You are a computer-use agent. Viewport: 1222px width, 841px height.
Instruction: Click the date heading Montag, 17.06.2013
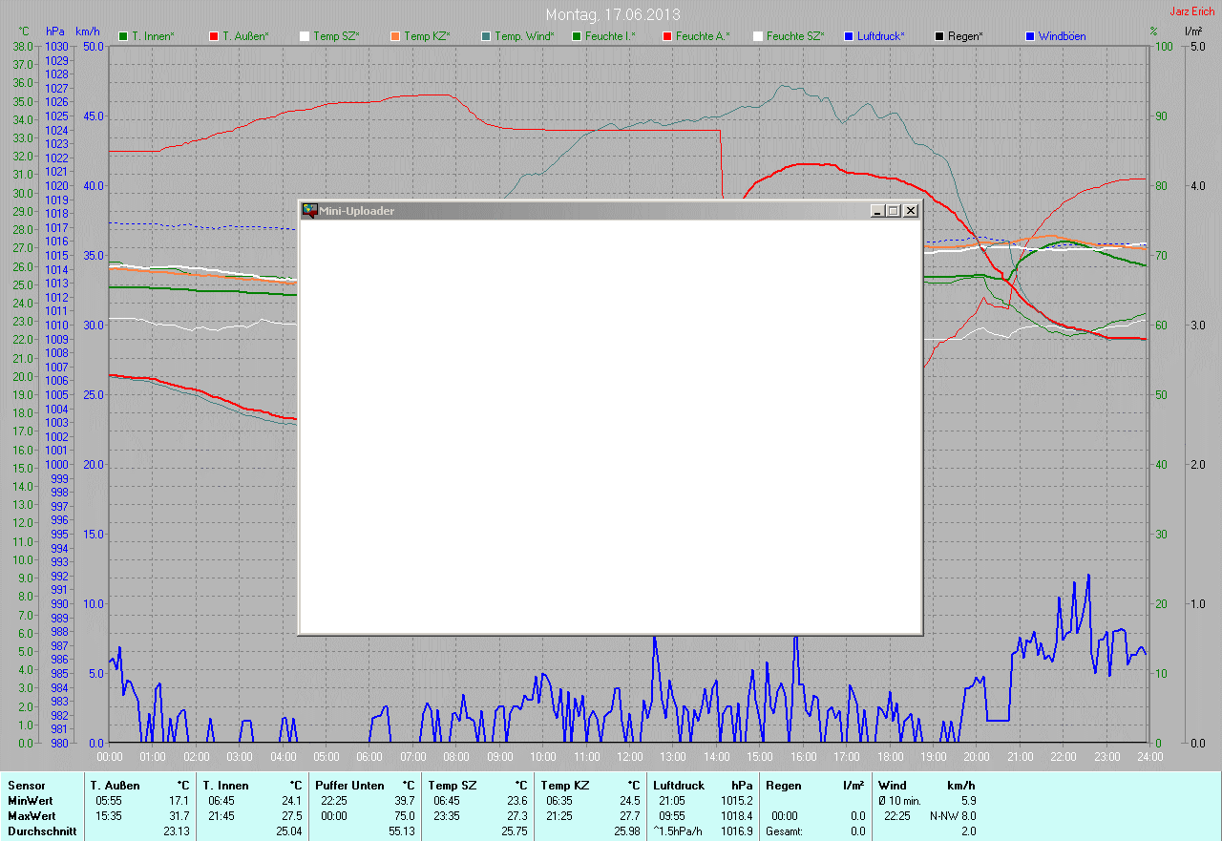tap(613, 14)
